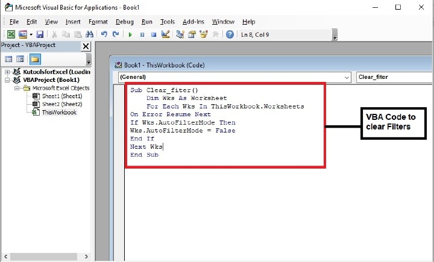Collapse the VBAProject (Book1) node
The height and width of the screenshot is (262, 434).
[7, 80]
